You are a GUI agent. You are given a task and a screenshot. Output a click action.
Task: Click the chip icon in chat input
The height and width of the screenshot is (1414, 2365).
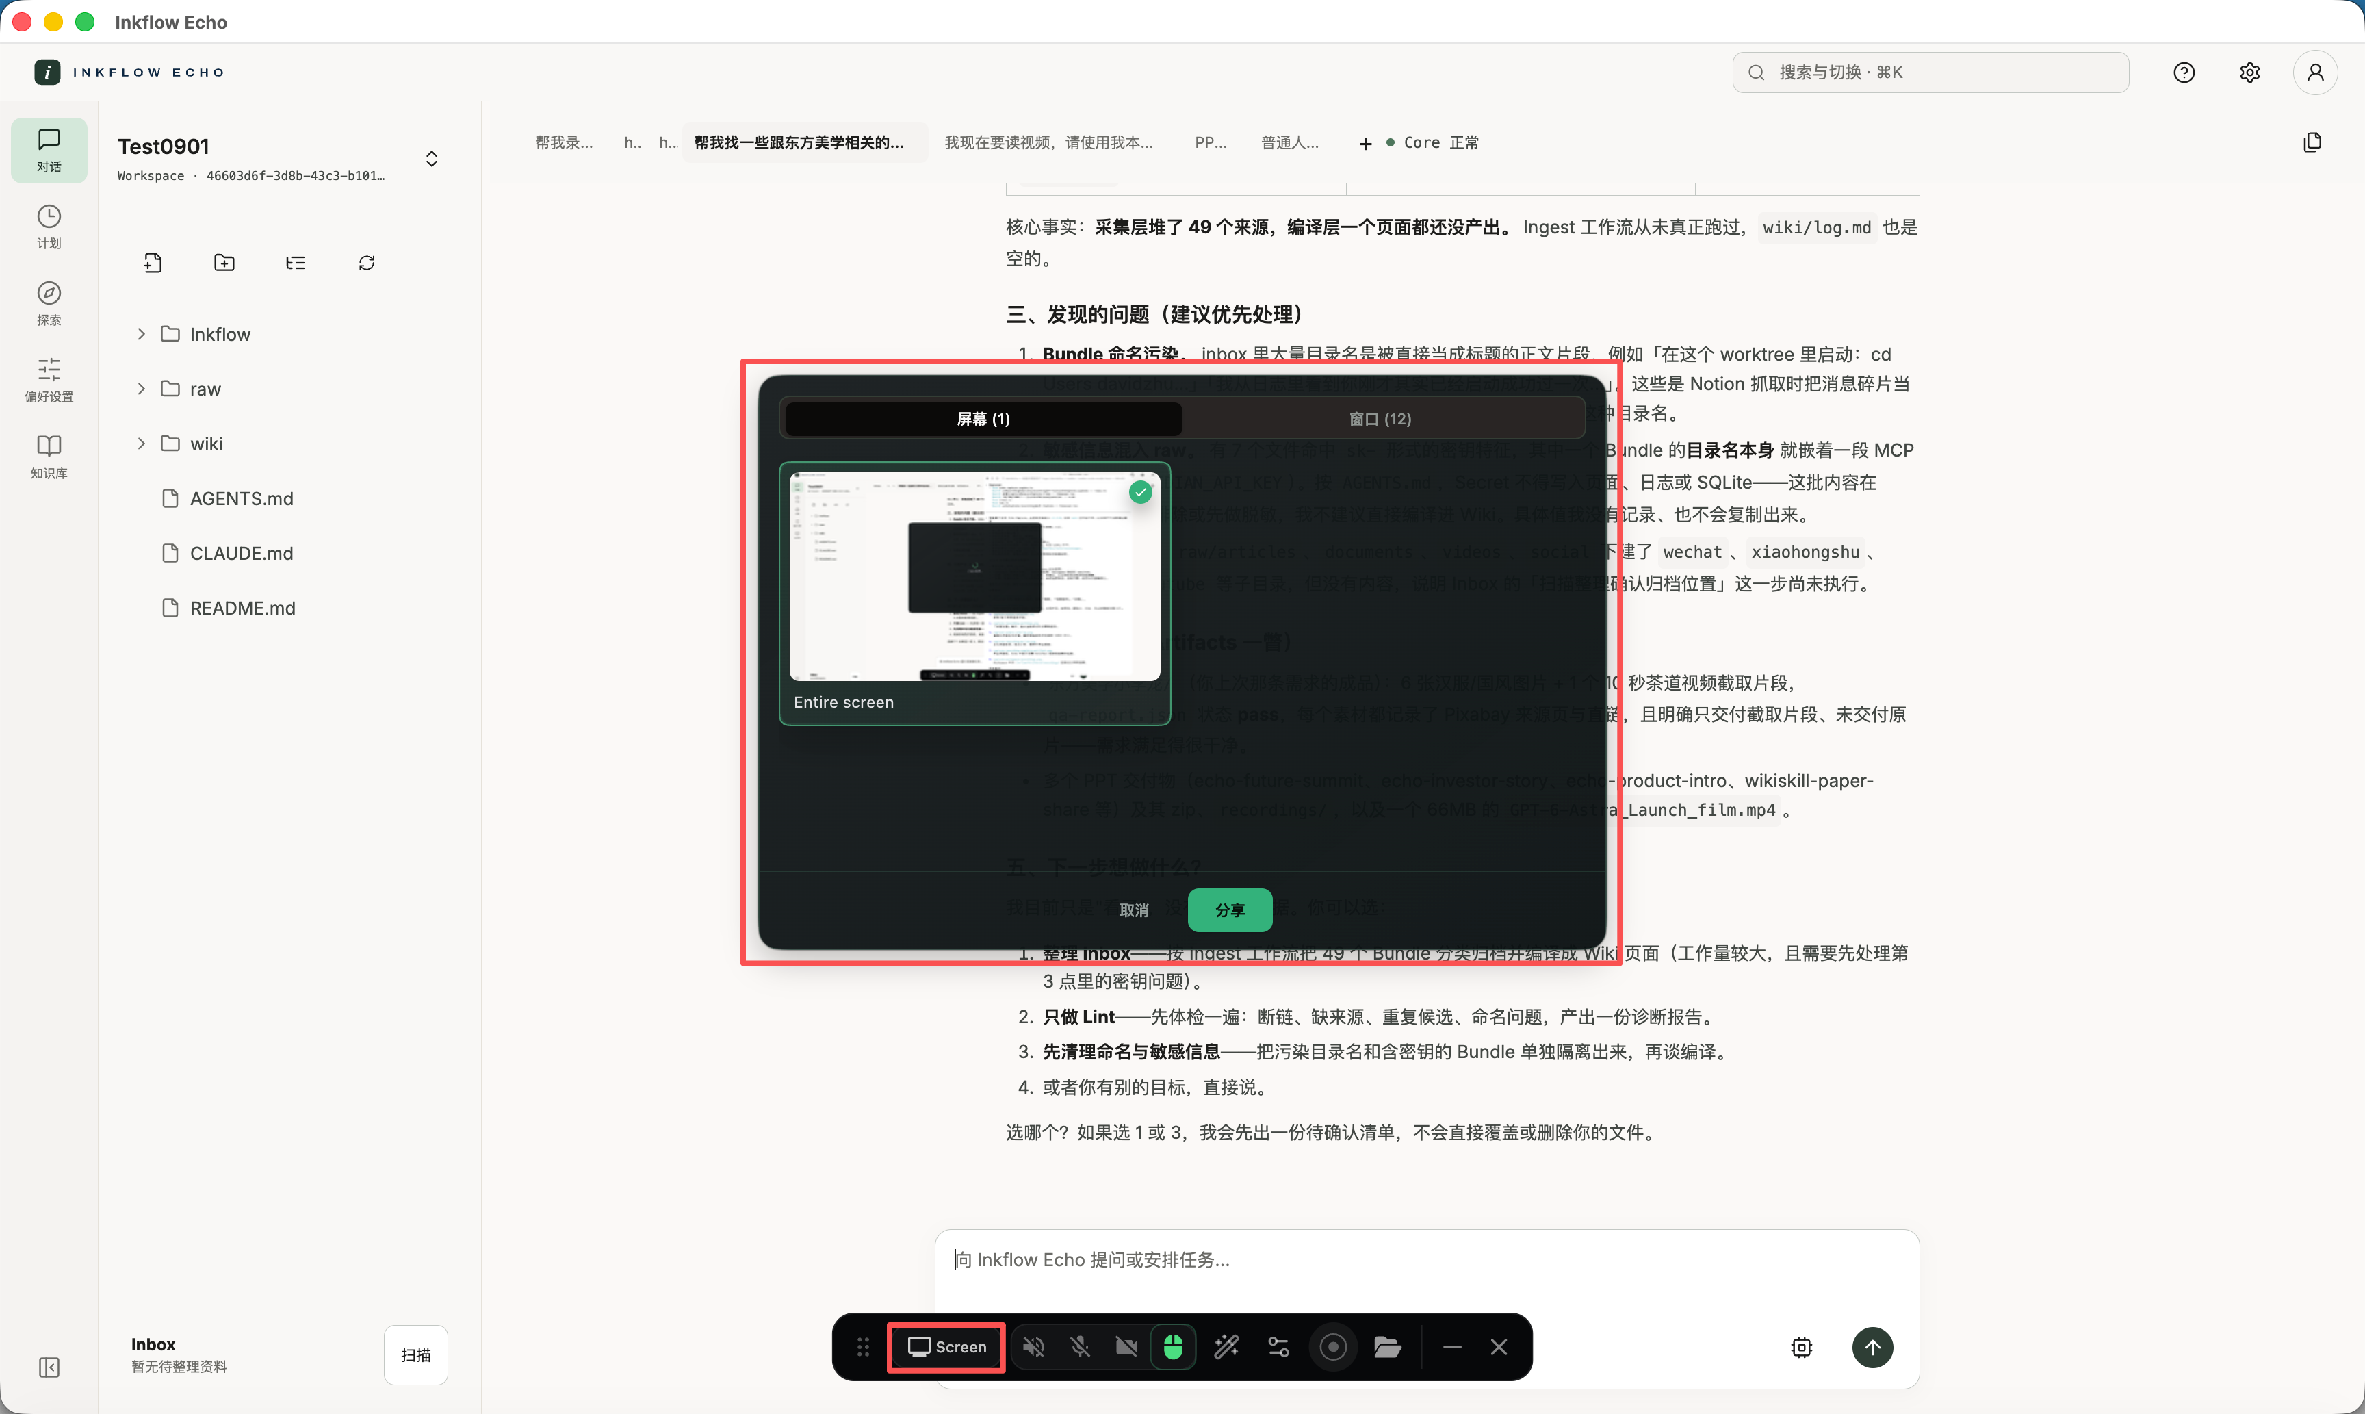point(1801,1348)
